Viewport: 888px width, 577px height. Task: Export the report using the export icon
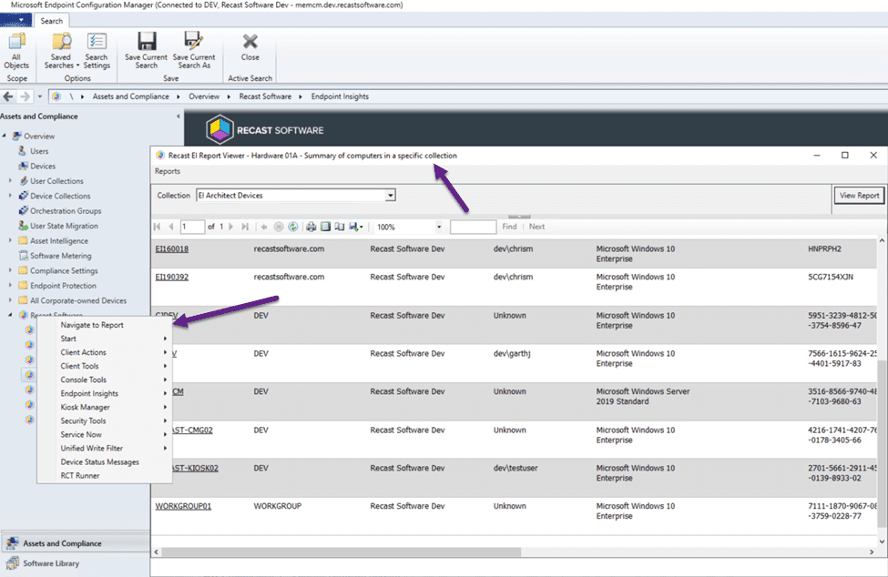(355, 227)
